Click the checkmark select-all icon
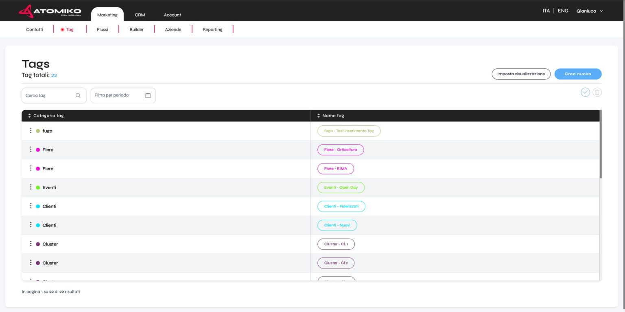 (x=585, y=92)
